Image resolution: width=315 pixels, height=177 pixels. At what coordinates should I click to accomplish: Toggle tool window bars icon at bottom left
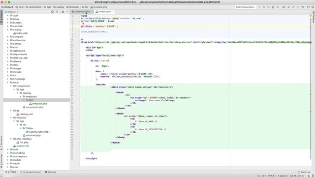(1, 176)
